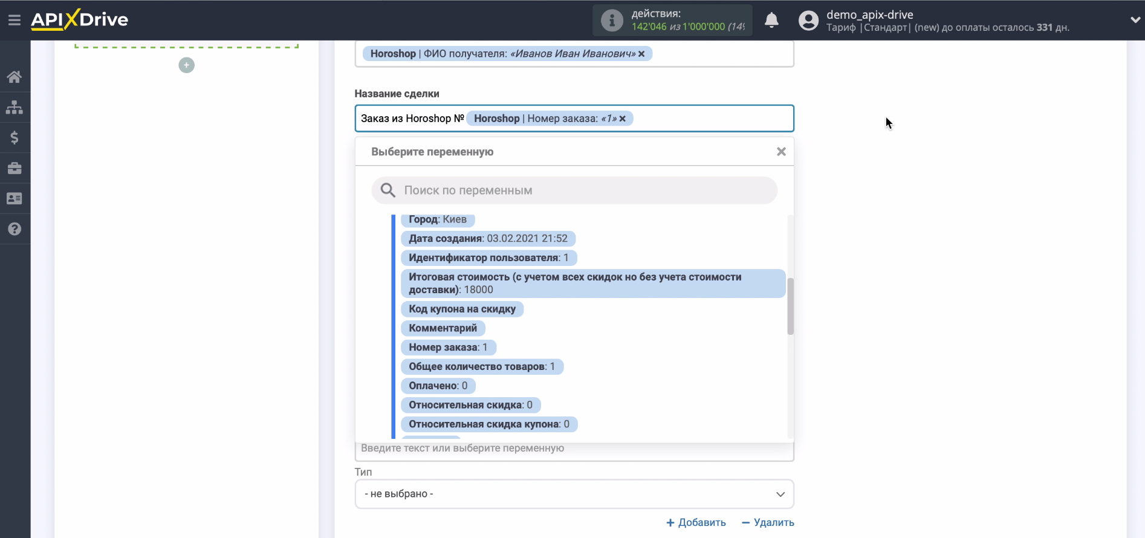Select the Комментарий variable
1145x538 pixels.
click(x=443, y=328)
